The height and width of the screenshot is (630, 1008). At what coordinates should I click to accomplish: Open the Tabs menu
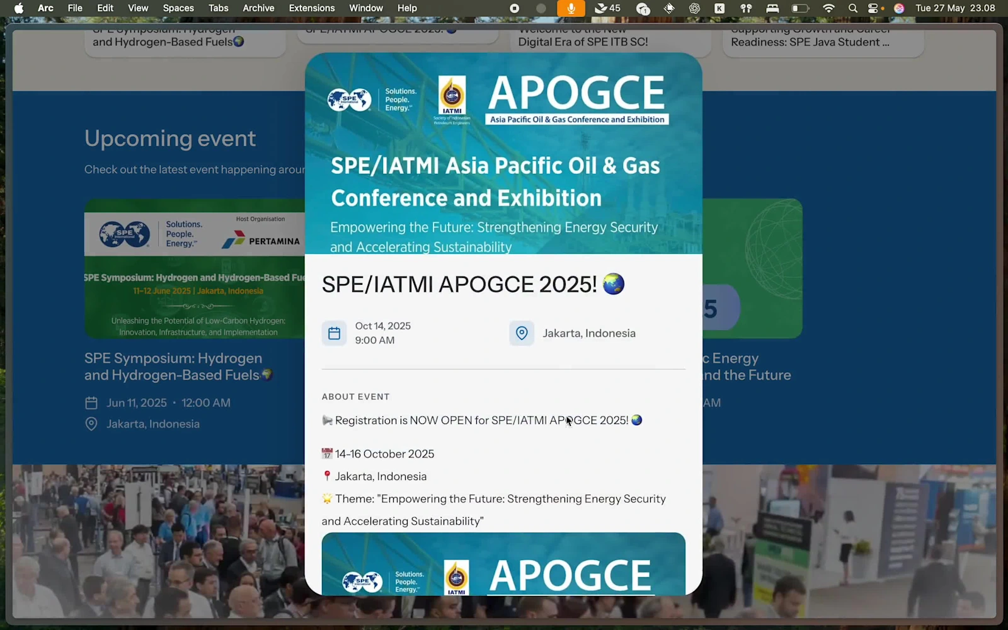(x=219, y=8)
